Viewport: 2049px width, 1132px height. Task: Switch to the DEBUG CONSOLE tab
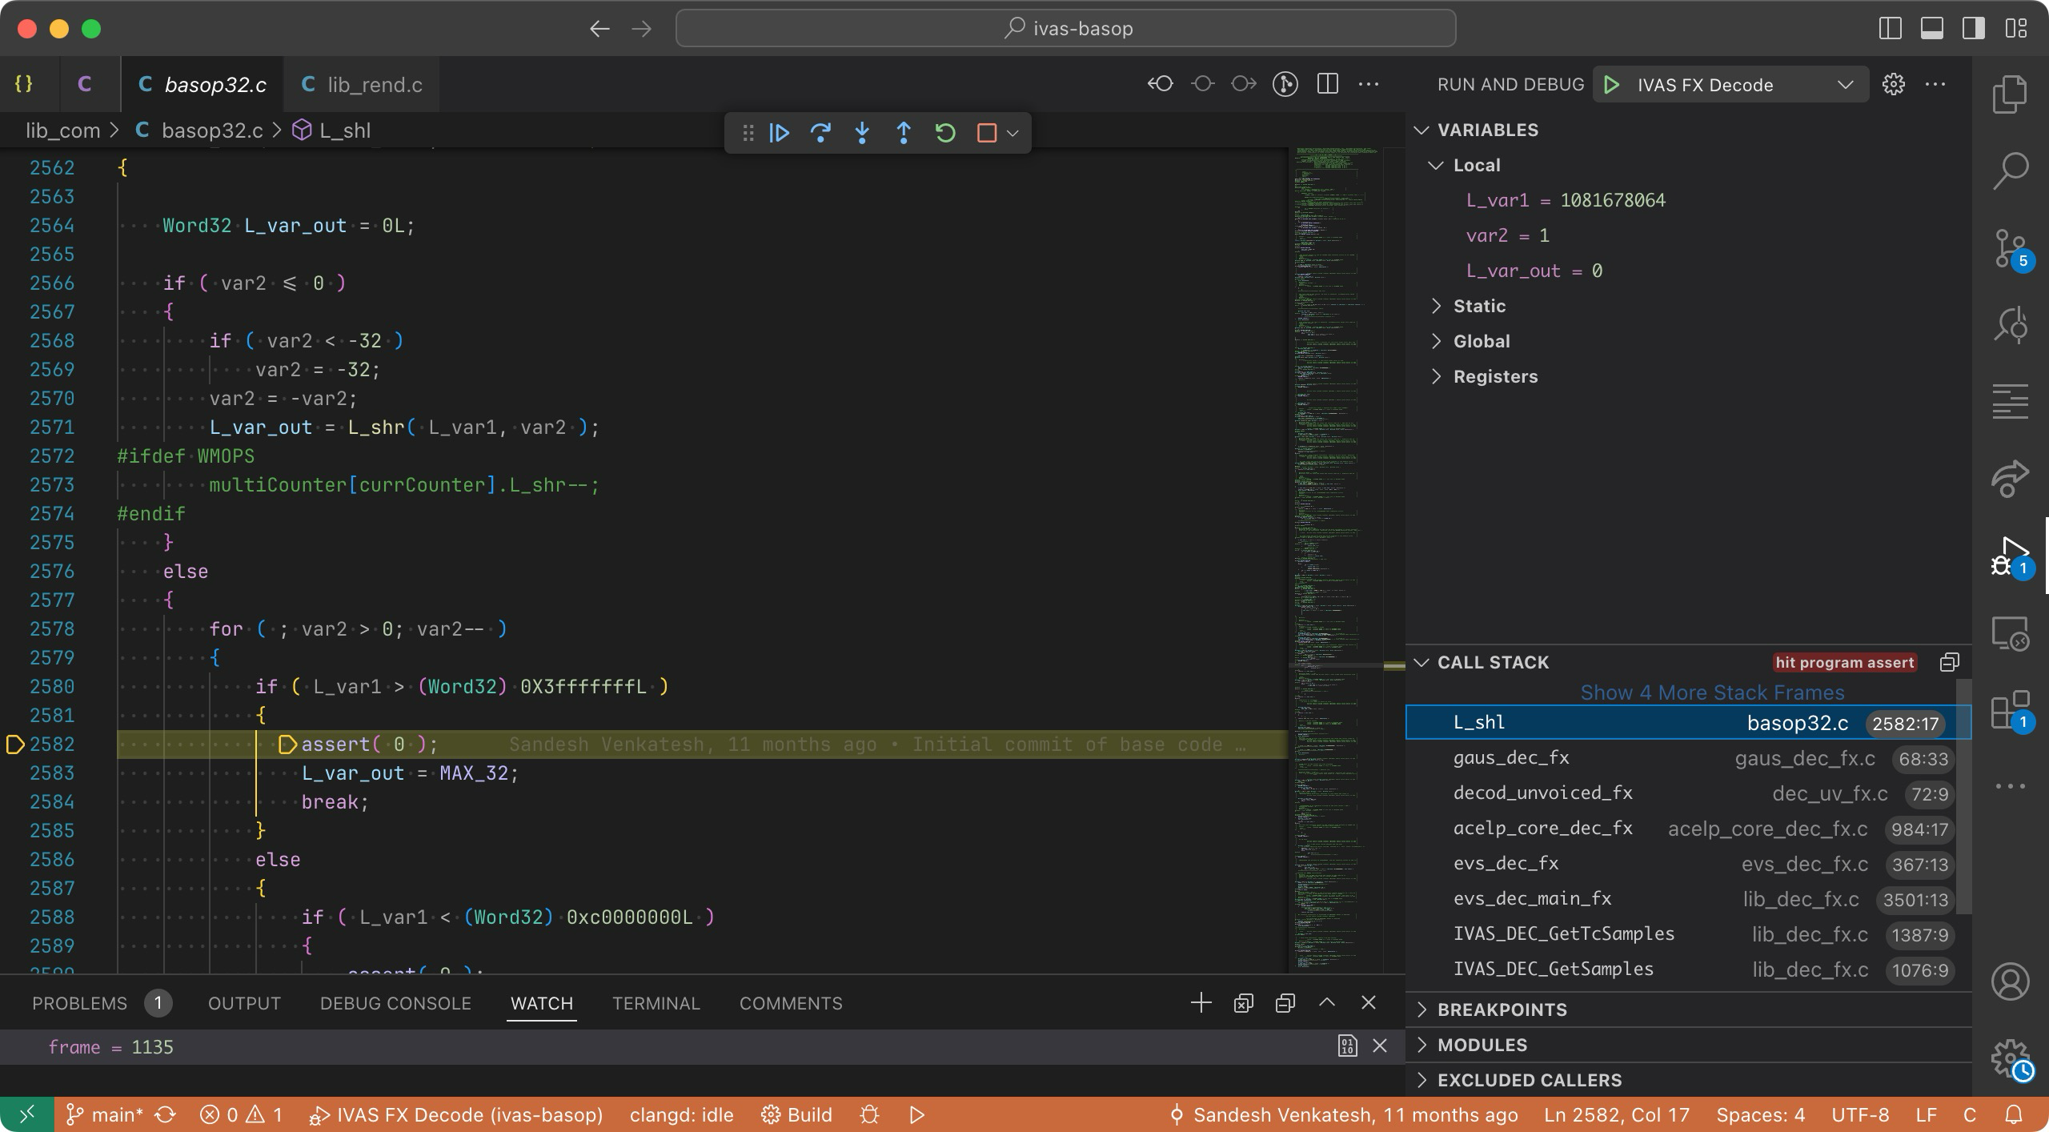pyautogui.click(x=395, y=1003)
